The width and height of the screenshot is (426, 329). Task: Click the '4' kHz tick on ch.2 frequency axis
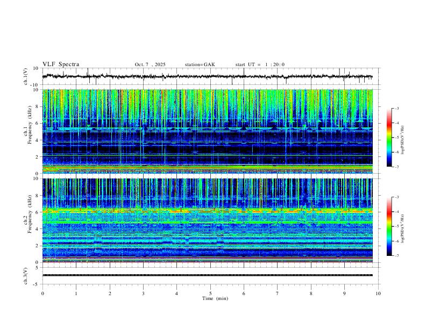point(38,229)
